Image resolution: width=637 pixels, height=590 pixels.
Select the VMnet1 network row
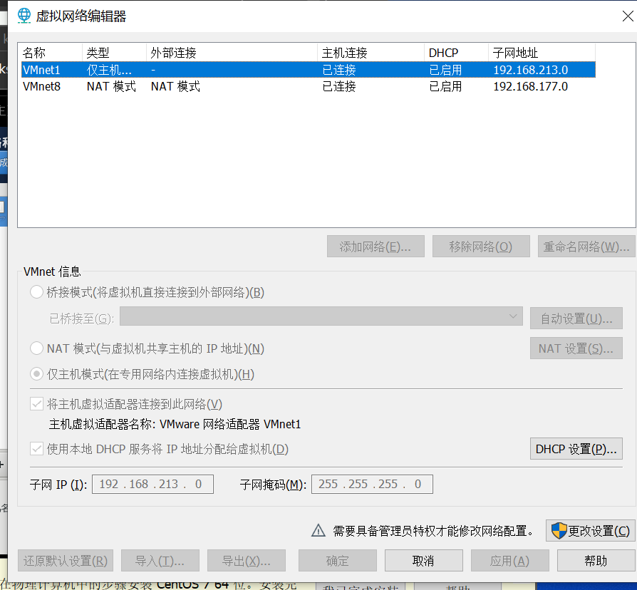coord(309,70)
